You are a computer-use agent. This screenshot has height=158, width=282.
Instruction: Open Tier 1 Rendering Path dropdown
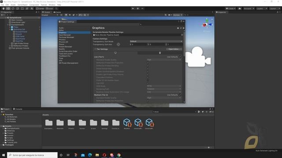[x=164, y=89]
